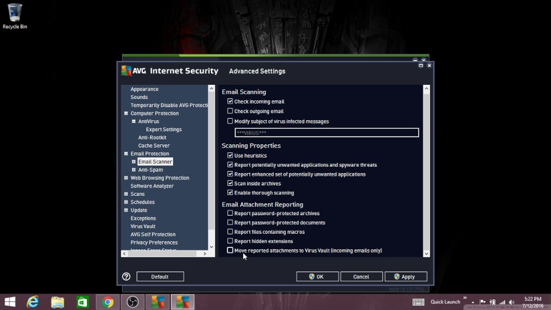Click the Cancel button

tap(361, 276)
